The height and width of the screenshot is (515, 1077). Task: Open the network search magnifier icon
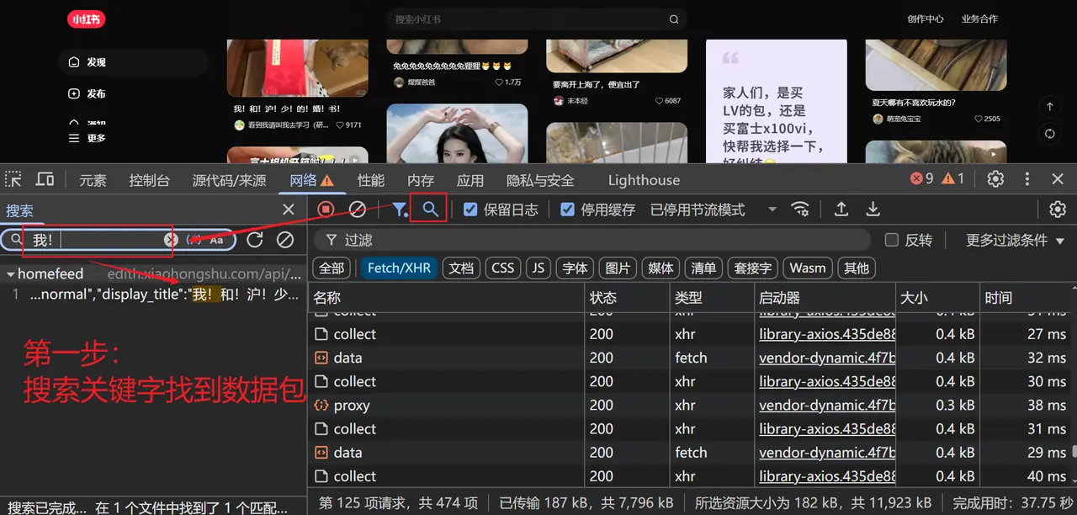pos(430,210)
